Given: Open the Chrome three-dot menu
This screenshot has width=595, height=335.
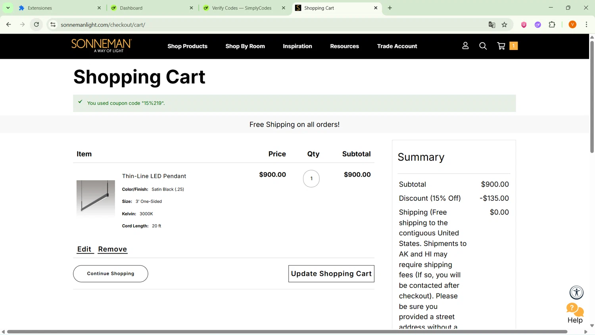Looking at the screenshot, I should click(x=586, y=25).
